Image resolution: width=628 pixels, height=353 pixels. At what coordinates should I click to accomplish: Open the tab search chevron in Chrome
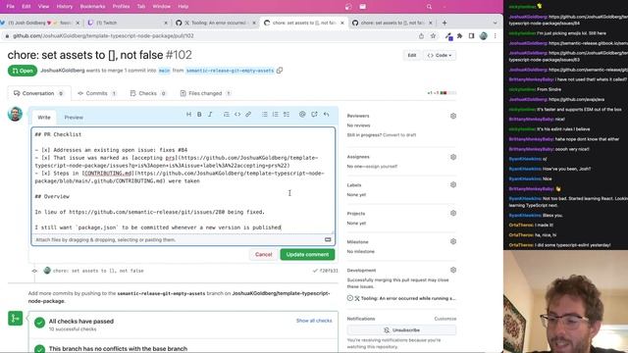pyautogui.click(x=495, y=24)
